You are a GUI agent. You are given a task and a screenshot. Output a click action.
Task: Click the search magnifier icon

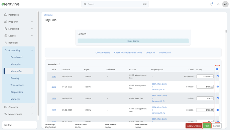pyautogui.click(x=85, y=4)
